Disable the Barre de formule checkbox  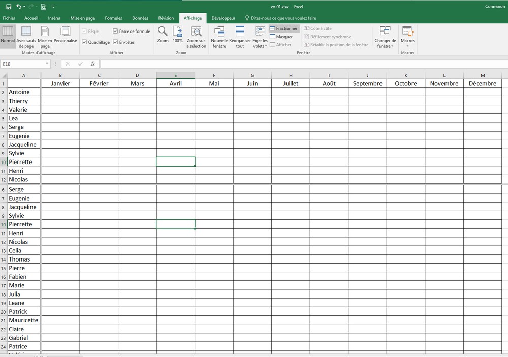(115, 31)
